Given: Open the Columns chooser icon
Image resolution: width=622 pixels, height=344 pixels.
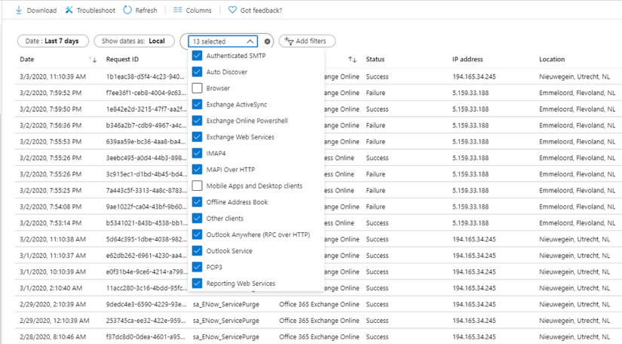Looking at the screenshot, I should (178, 10).
